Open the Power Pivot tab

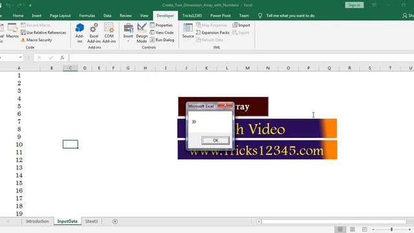pos(221,16)
